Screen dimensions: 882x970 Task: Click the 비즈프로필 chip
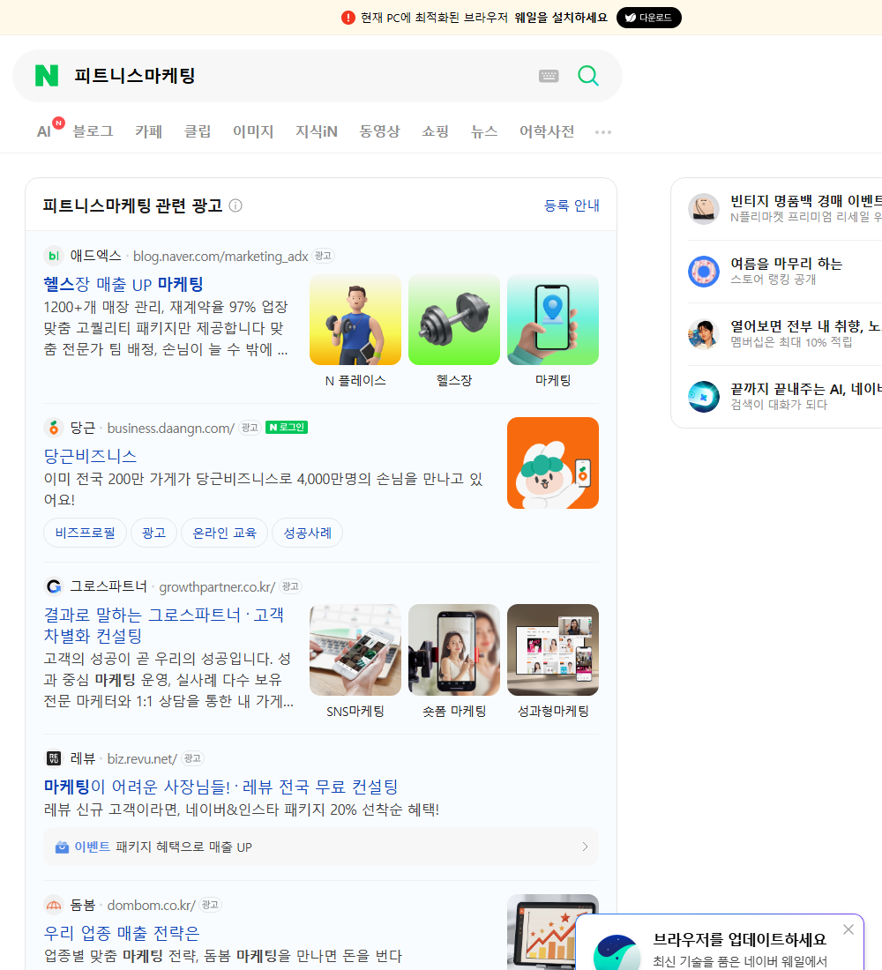tap(85, 533)
